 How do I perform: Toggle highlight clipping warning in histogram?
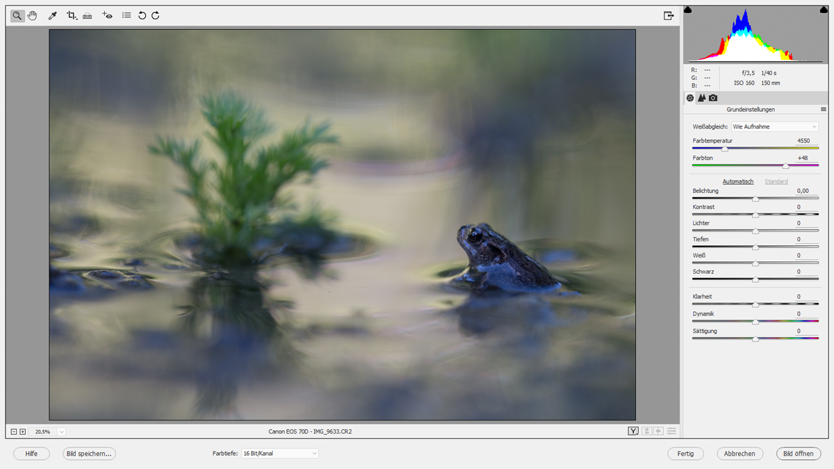point(824,10)
